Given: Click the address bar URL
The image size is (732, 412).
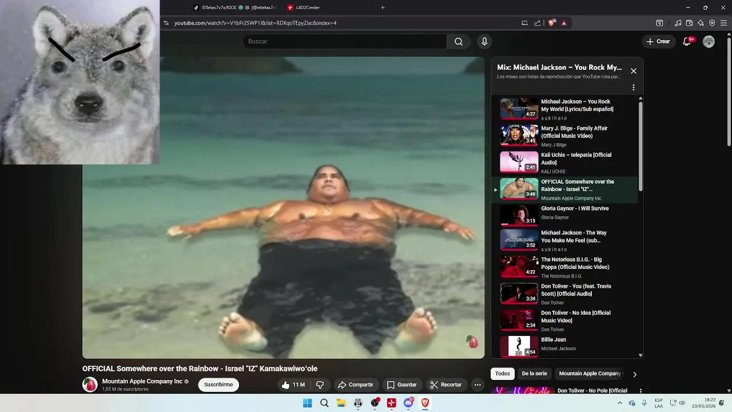Looking at the screenshot, I should click(x=255, y=23).
